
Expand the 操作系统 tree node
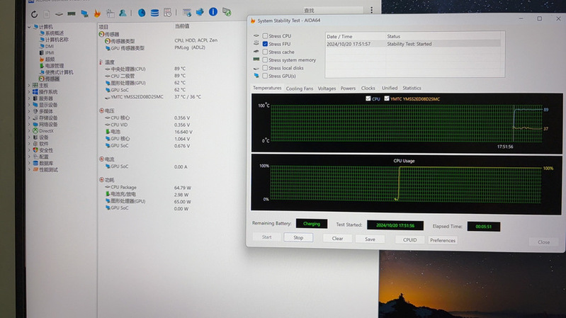click(x=29, y=92)
